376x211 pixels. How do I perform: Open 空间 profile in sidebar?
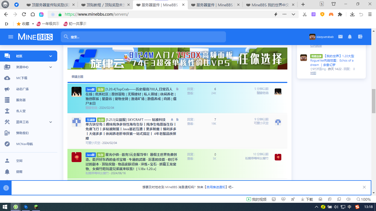click(19, 161)
